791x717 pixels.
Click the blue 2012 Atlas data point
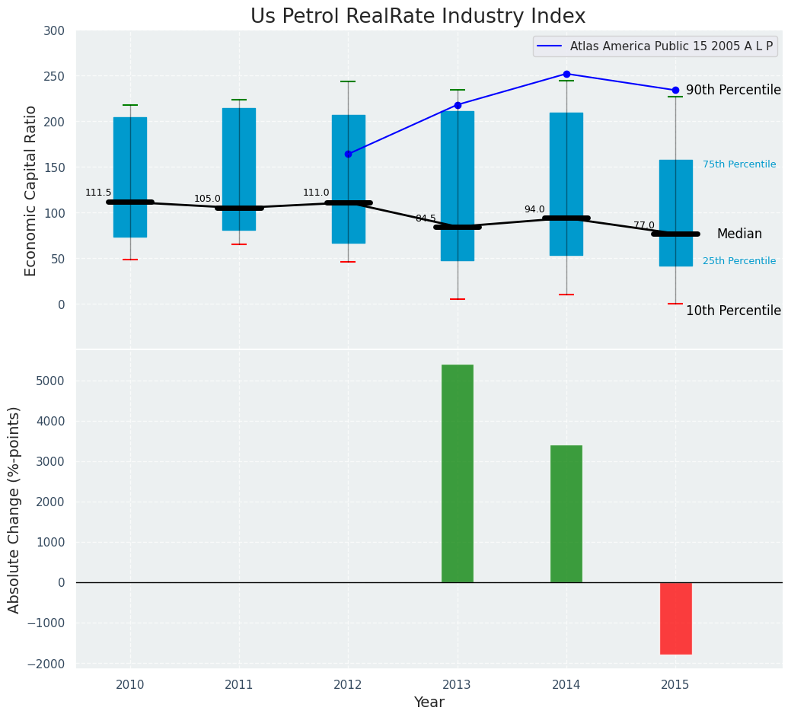[x=348, y=154]
